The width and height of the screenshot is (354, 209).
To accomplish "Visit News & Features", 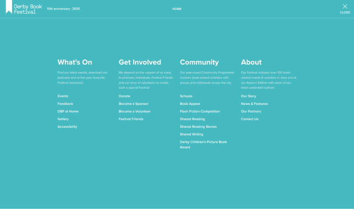I will pos(254,104).
